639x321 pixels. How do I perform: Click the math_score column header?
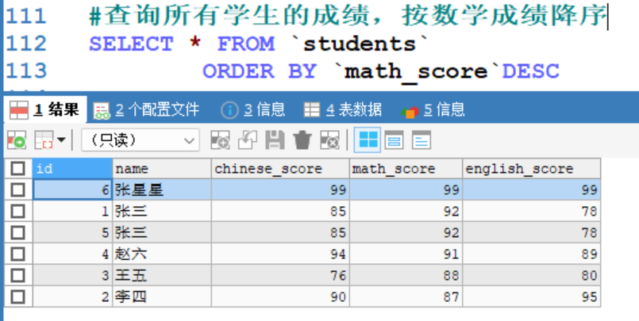[x=406, y=169]
